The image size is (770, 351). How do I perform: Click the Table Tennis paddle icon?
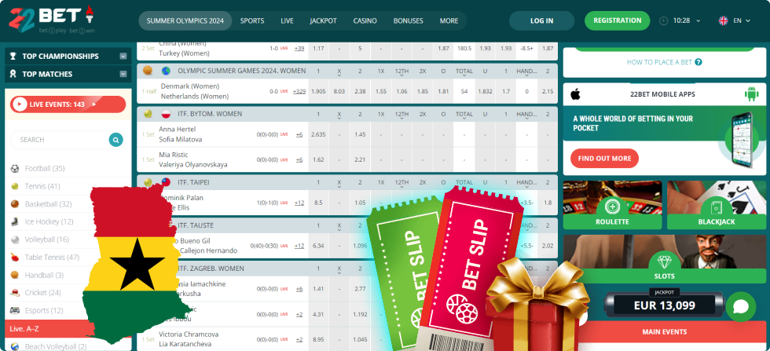tap(15, 258)
